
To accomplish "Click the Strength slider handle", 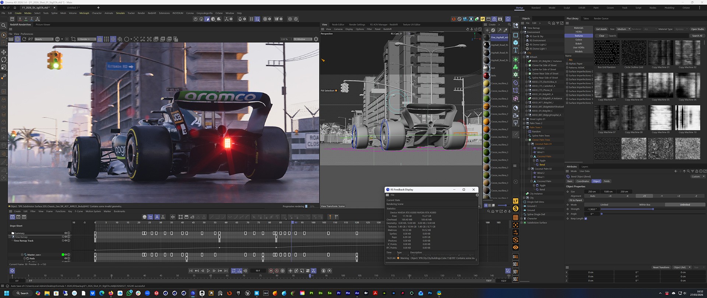I will tap(653, 209).
